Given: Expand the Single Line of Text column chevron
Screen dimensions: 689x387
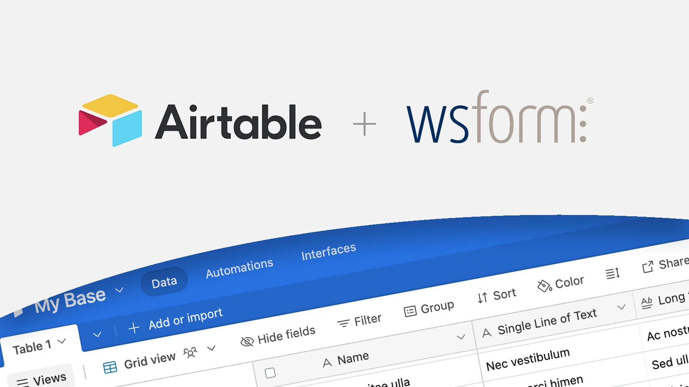Looking at the screenshot, I should click(x=621, y=307).
